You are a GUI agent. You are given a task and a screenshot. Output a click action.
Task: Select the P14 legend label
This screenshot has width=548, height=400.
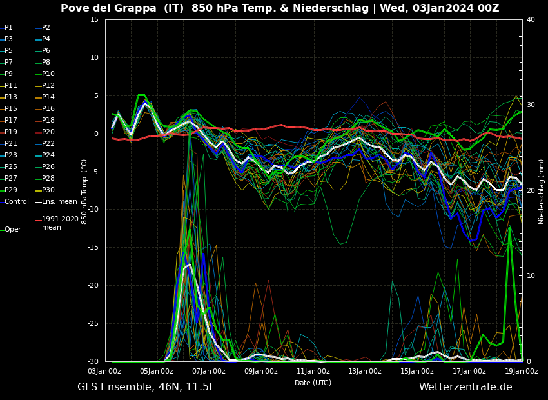[x=48, y=97]
